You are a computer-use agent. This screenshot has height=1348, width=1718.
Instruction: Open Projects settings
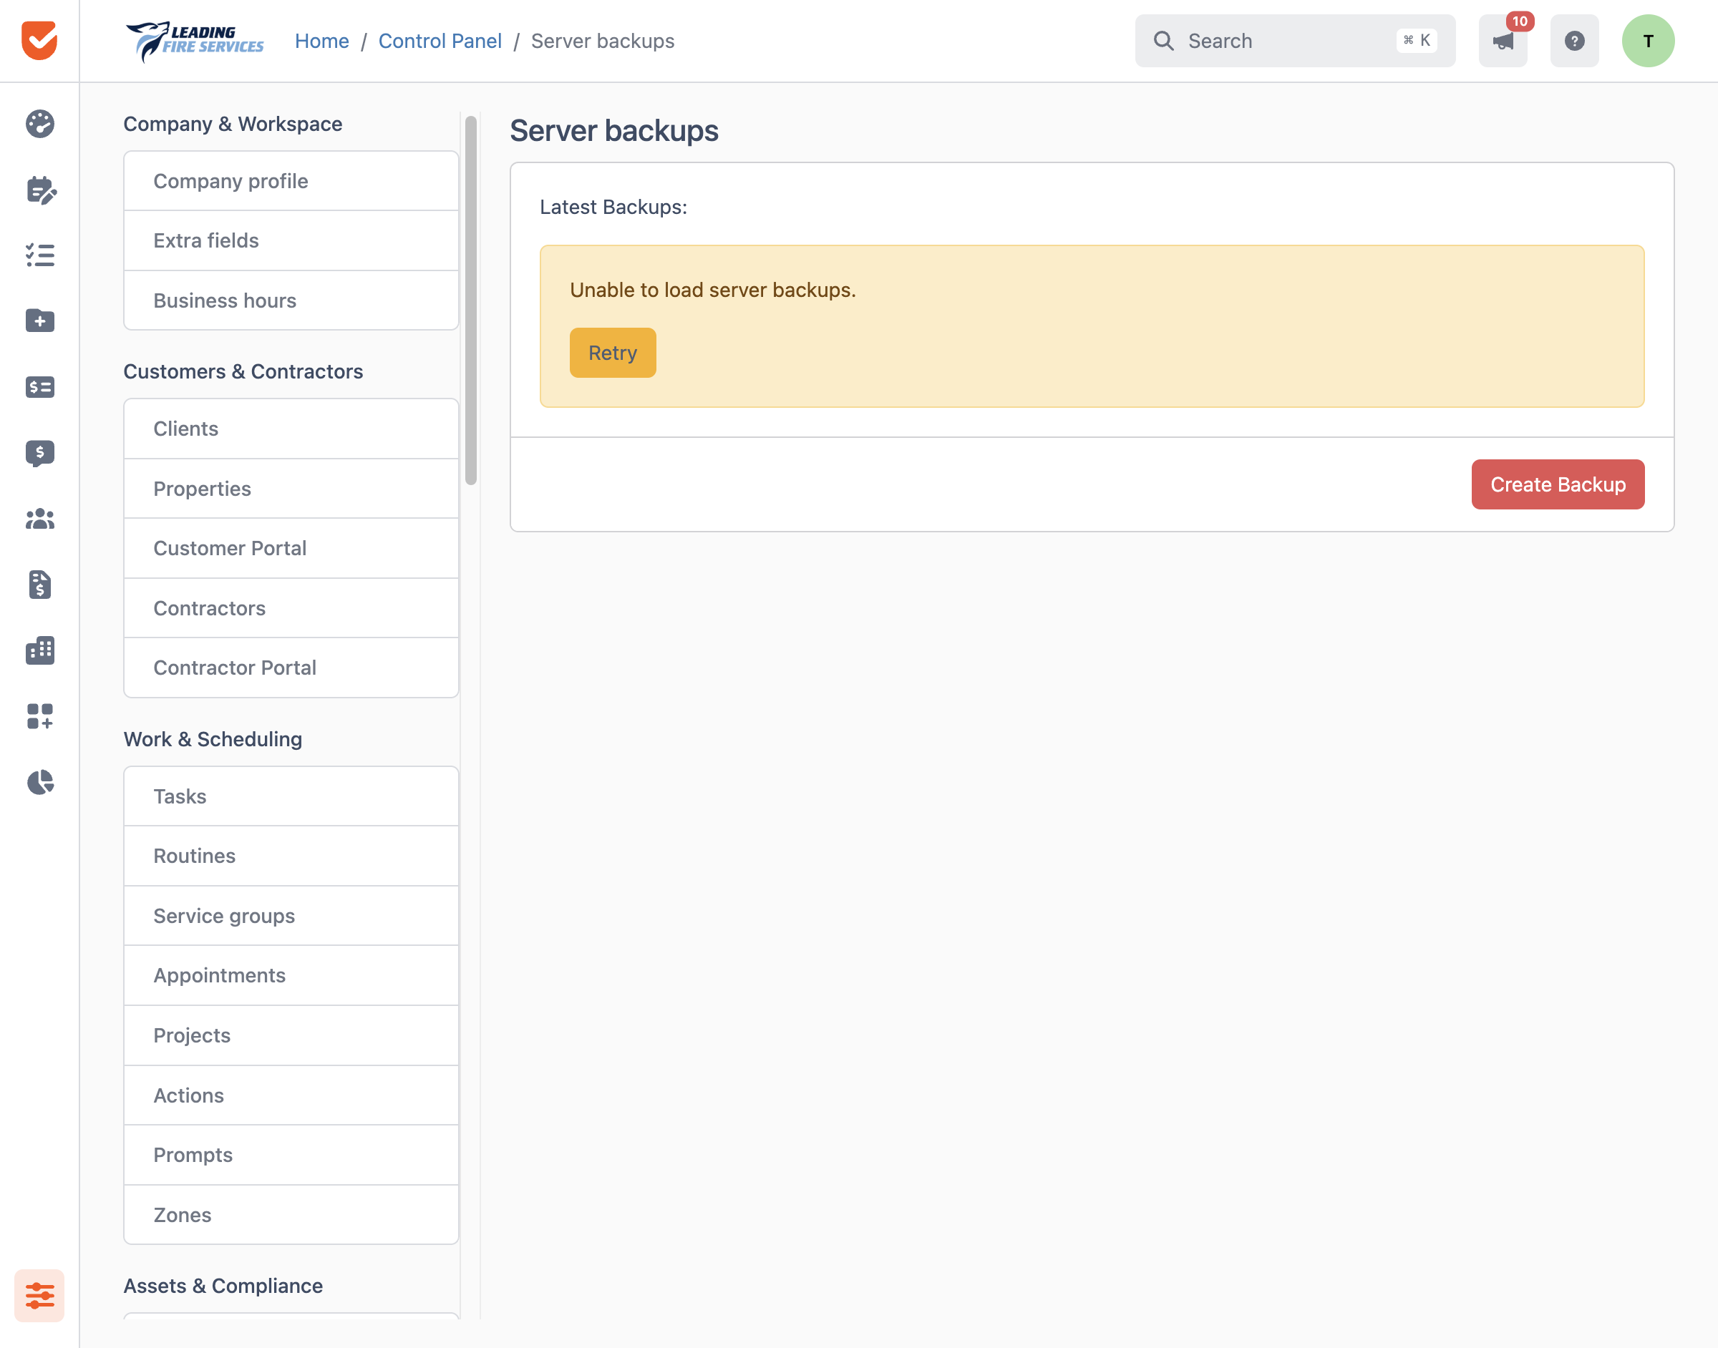coord(291,1035)
